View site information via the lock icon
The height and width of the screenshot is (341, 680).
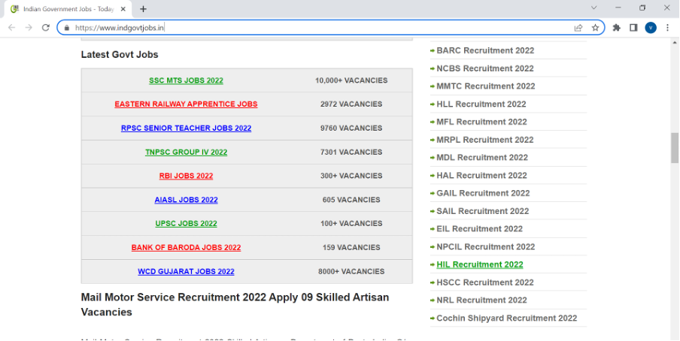pyautogui.click(x=67, y=28)
